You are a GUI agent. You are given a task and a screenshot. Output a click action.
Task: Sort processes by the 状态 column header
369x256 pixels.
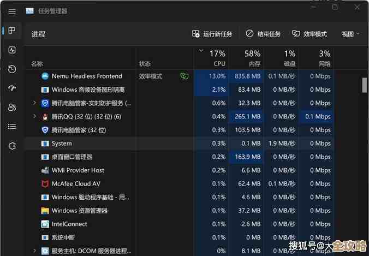coord(145,64)
